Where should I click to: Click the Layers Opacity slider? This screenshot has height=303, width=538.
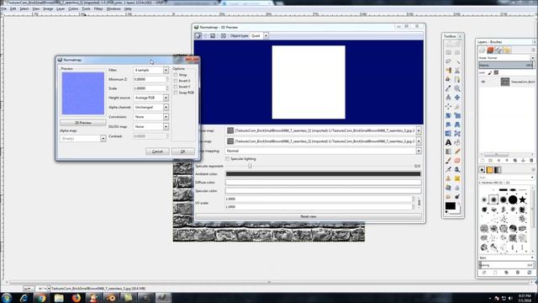tap(506, 65)
